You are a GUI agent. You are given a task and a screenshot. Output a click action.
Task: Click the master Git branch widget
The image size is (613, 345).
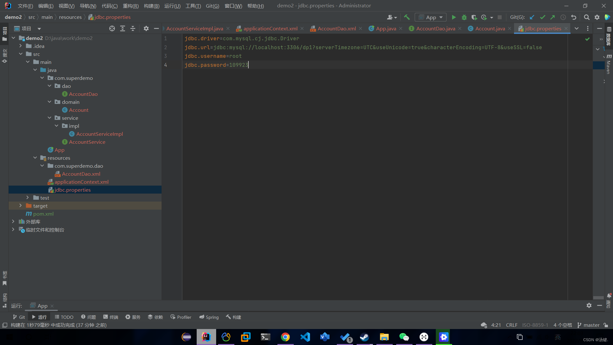click(x=588, y=325)
